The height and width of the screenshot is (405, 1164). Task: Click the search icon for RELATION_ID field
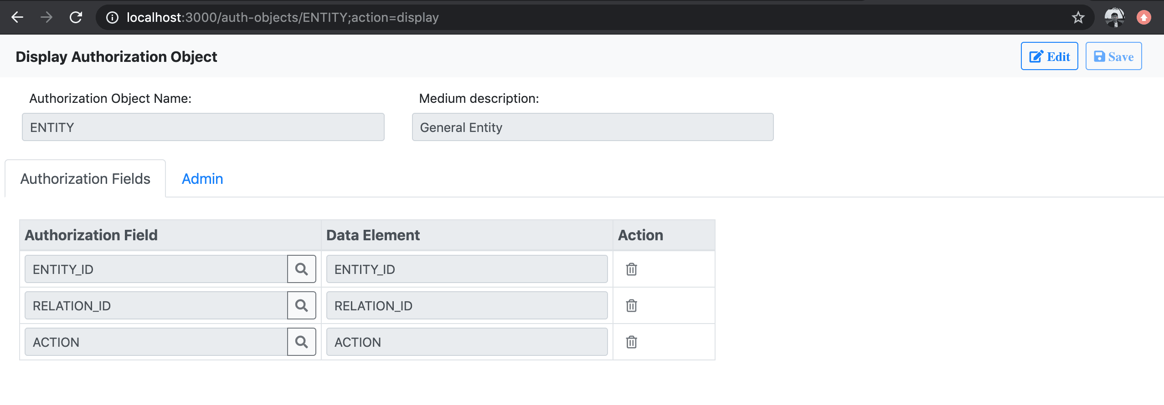[301, 305]
